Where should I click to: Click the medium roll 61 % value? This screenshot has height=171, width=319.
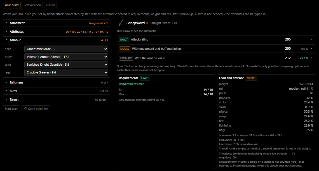point(301,89)
